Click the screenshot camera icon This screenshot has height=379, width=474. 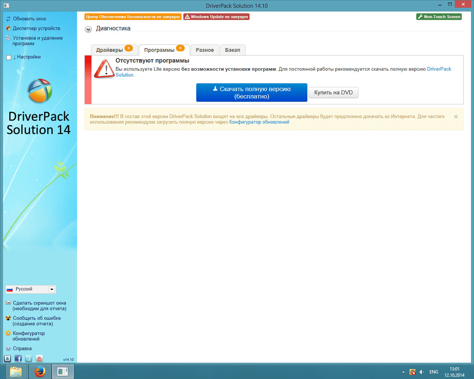[x=8, y=303]
